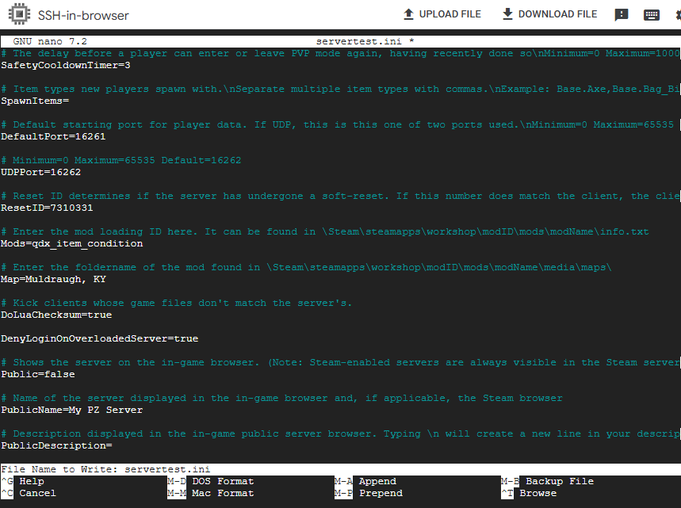This screenshot has height=508, width=681.
Task: Click the line SafetyCooldownTimer=3
Action: click(66, 65)
